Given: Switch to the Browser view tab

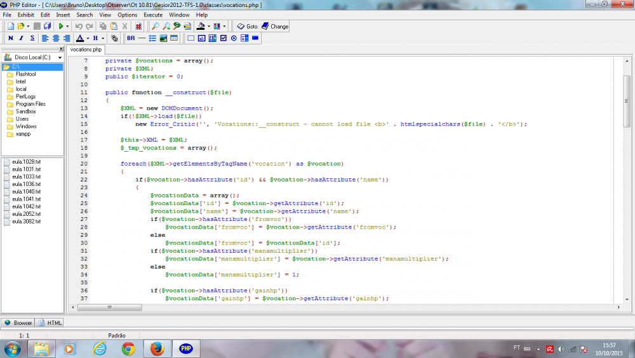Looking at the screenshot, I should [x=18, y=322].
